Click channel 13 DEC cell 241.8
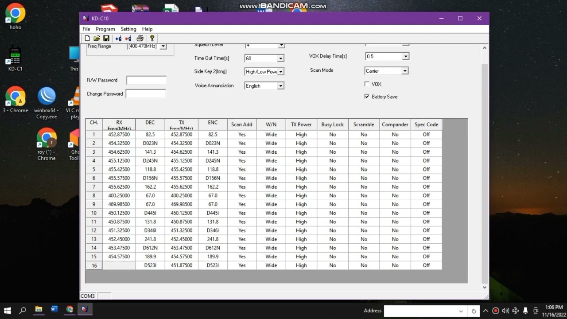This screenshot has width=567, height=319. [150, 239]
